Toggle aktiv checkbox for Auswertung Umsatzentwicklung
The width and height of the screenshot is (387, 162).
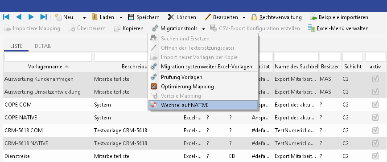pos(375,92)
